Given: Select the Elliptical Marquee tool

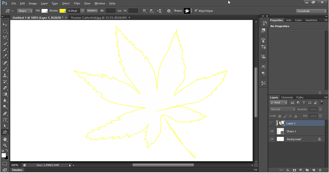Looking at the screenshot, I should [x=5, y=31].
